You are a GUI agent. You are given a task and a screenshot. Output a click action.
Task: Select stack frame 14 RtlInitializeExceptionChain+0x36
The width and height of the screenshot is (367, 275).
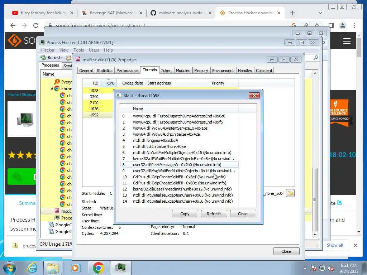180,201
